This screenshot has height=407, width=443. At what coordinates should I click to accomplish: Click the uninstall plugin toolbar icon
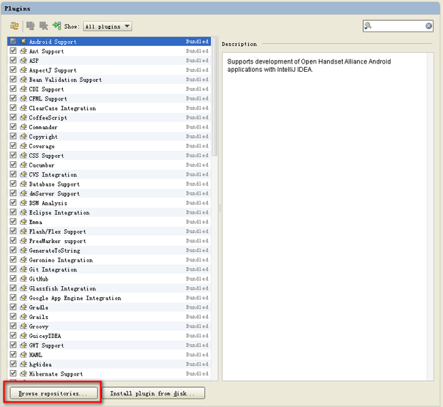coord(44,26)
